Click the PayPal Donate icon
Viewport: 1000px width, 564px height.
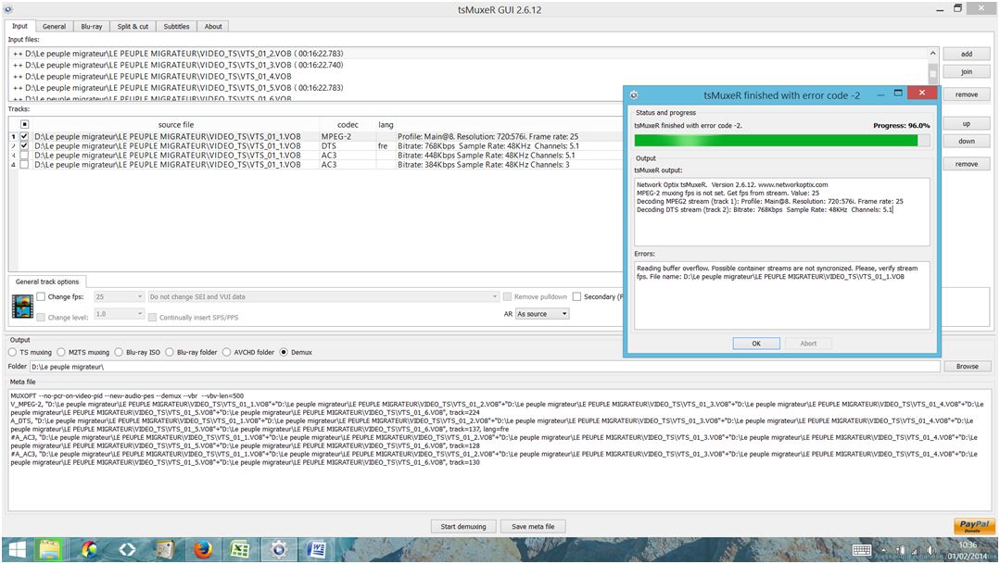(974, 526)
